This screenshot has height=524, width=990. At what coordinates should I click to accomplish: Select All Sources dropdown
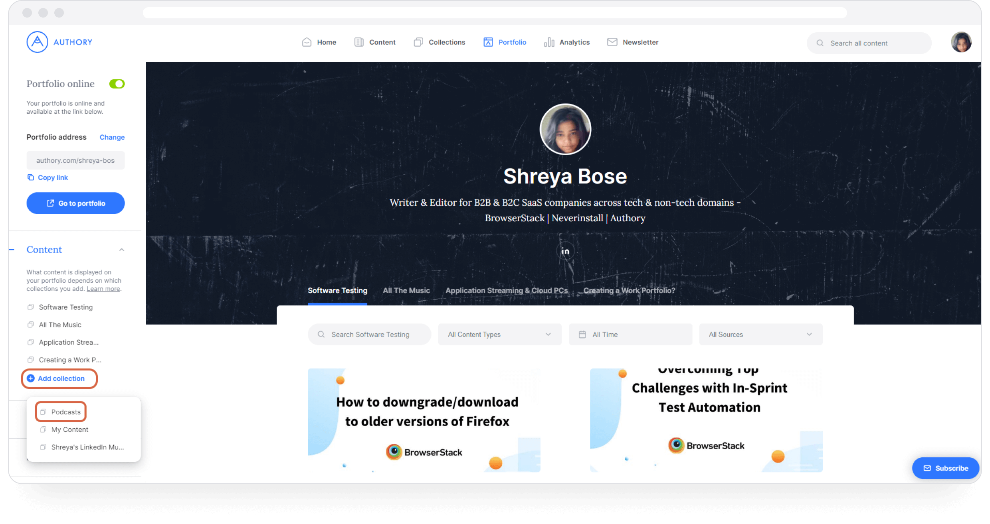coord(761,334)
